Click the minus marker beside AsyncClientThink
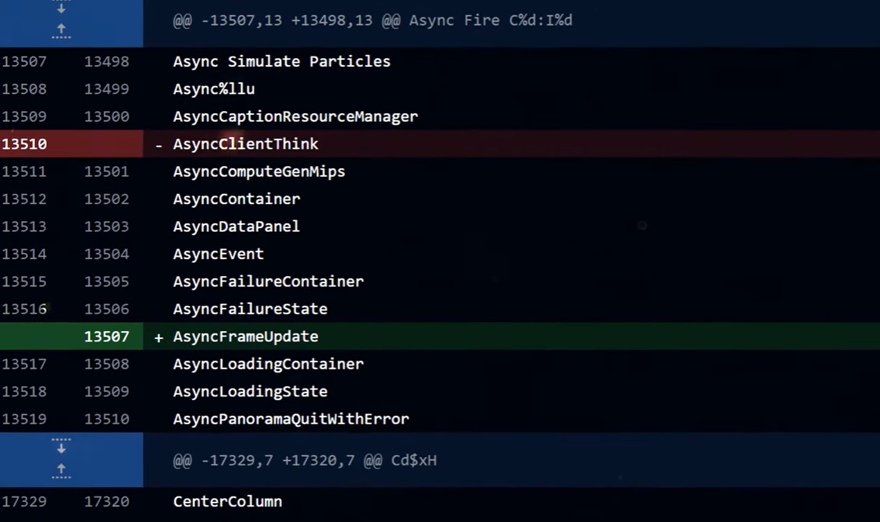This screenshot has height=522, width=880. pos(159,145)
